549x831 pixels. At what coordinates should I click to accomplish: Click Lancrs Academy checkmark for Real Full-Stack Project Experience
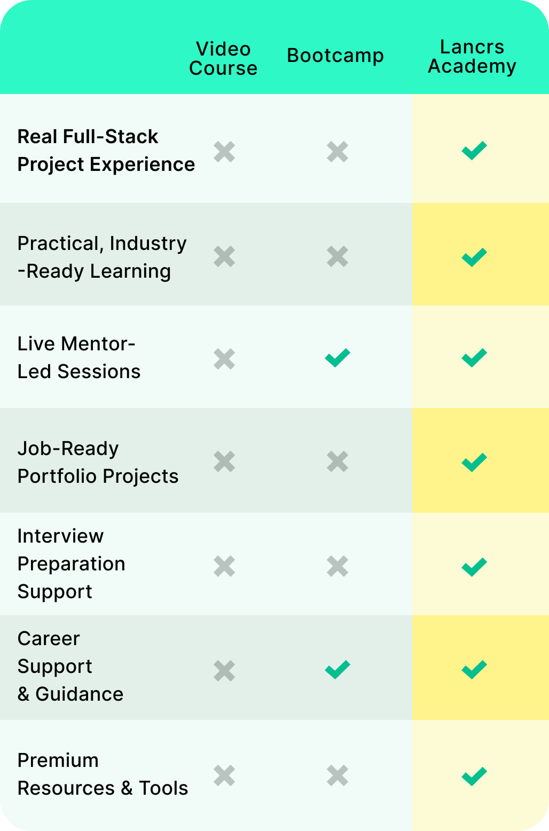(x=474, y=151)
